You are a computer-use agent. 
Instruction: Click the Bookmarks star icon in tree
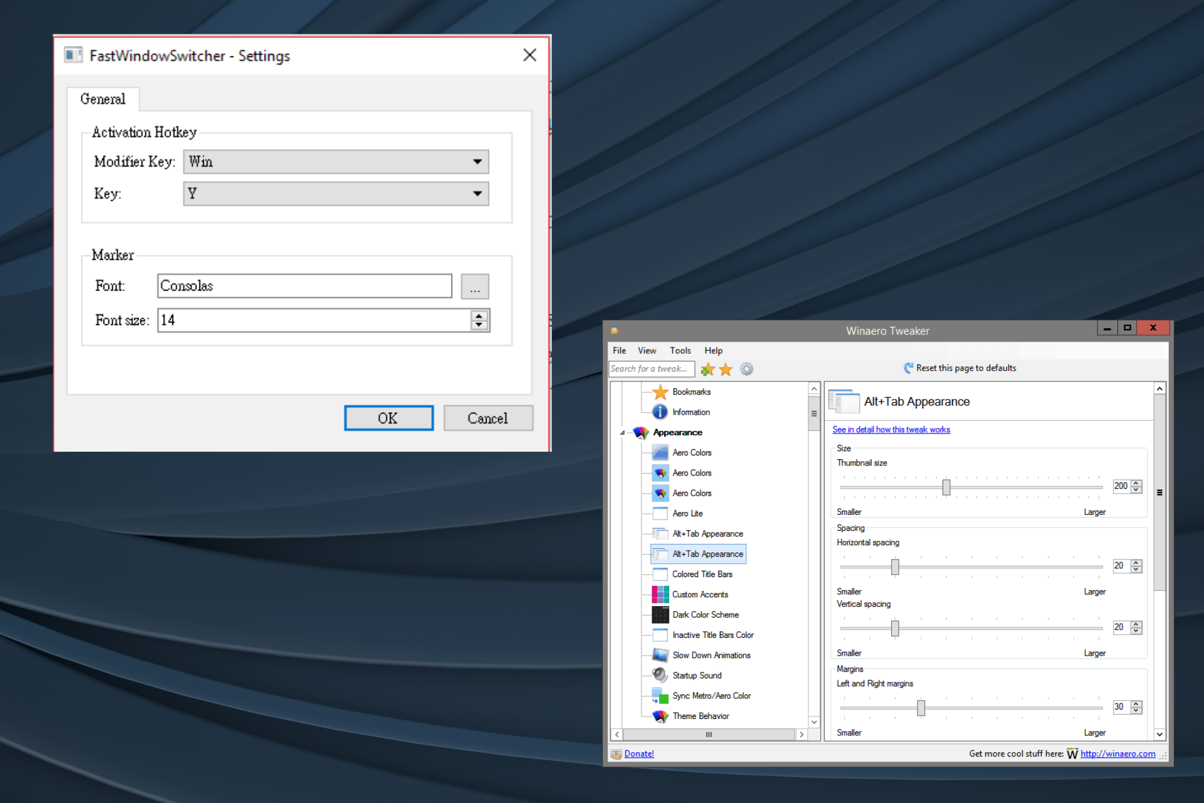[x=660, y=392]
